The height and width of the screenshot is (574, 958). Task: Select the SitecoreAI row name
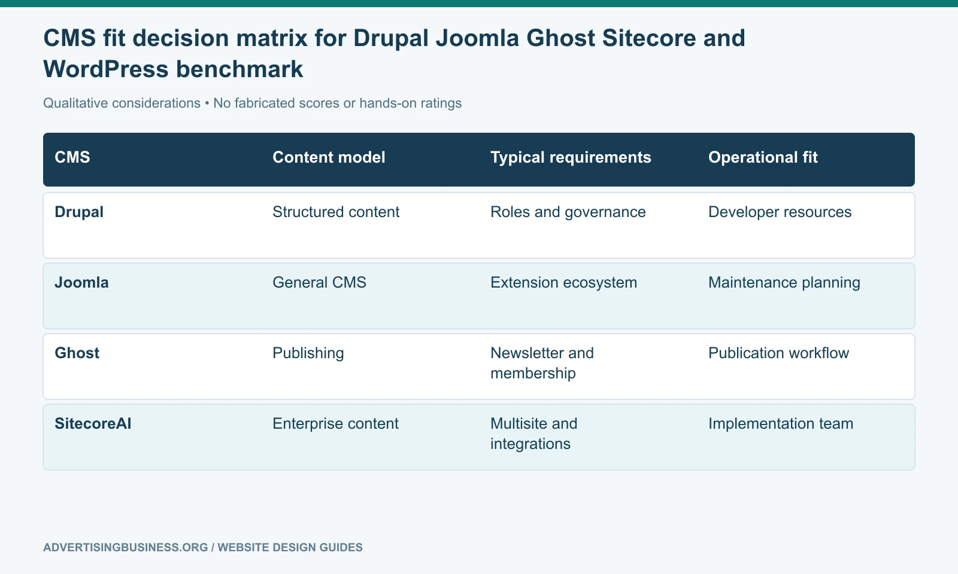tap(93, 424)
